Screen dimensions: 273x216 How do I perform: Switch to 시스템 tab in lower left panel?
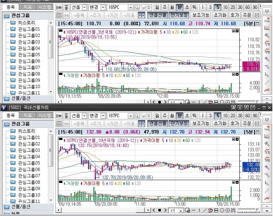[44, 115]
